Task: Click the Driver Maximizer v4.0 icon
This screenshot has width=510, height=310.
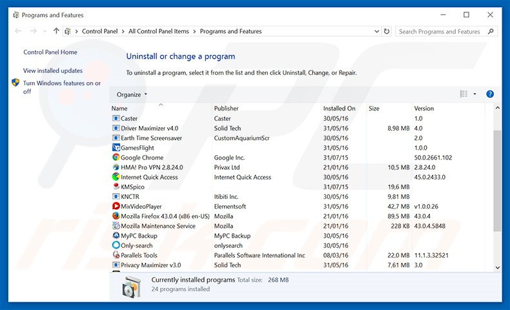Action: [x=116, y=128]
